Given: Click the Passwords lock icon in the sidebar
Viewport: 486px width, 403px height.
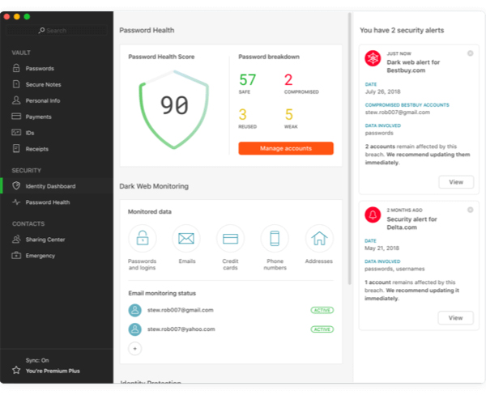Looking at the screenshot, I should 16,68.
